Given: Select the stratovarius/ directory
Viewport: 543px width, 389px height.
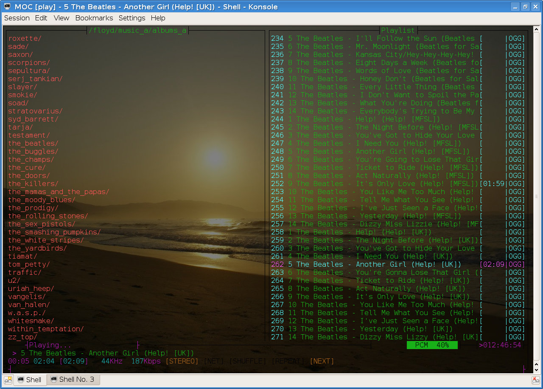Looking at the screenshot, I should [36, 111].
